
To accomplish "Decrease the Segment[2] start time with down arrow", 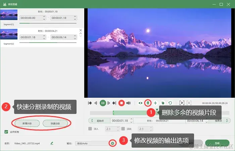I will tap(44, 38).
